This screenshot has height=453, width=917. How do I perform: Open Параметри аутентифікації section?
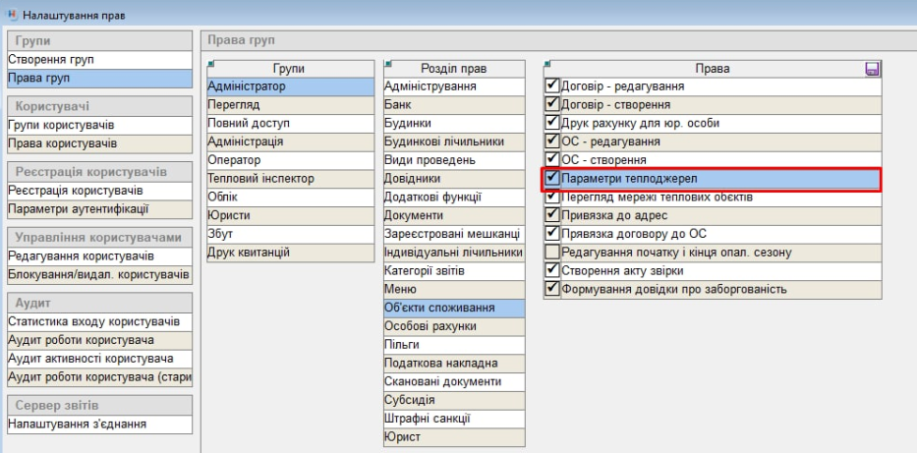(79, 209)
